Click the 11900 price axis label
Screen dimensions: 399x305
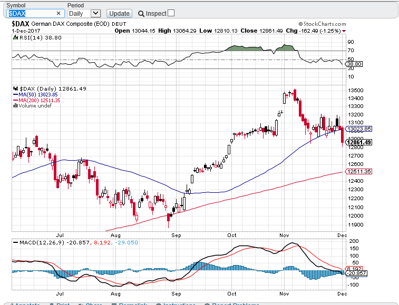coord(356,224)
